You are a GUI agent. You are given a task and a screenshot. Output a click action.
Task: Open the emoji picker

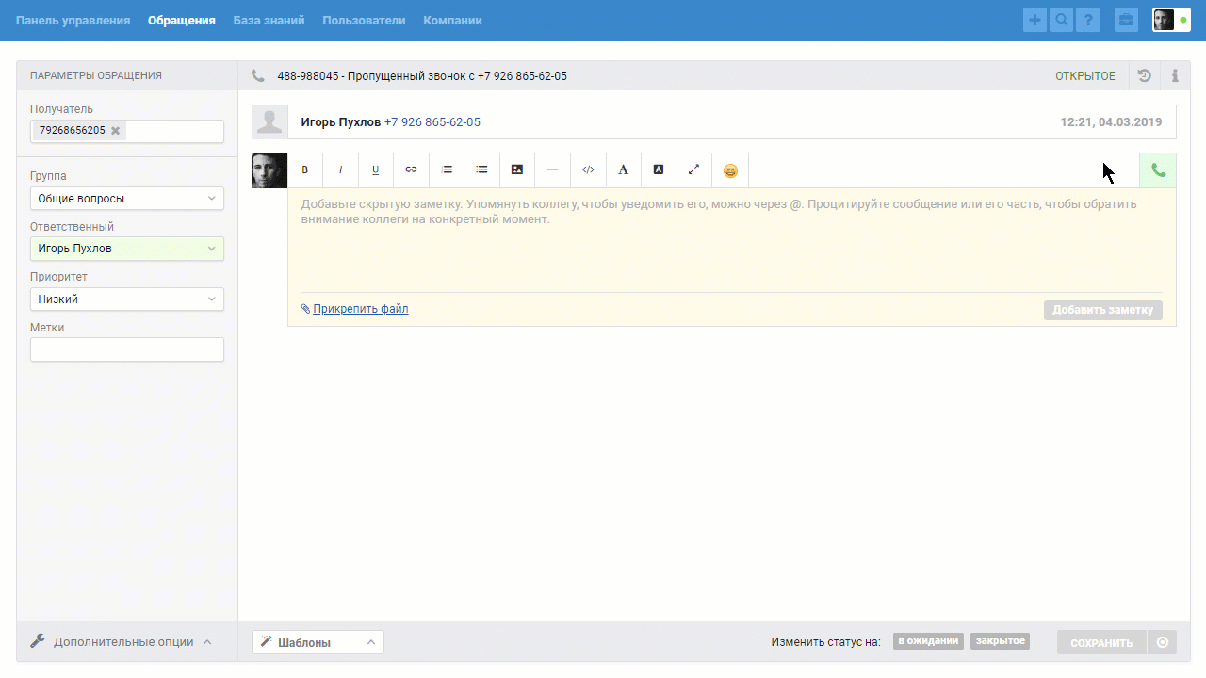click(729, 170)
